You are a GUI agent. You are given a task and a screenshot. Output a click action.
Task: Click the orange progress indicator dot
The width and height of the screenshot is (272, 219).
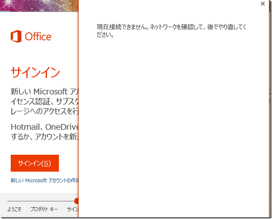click(x=77, y=201)
